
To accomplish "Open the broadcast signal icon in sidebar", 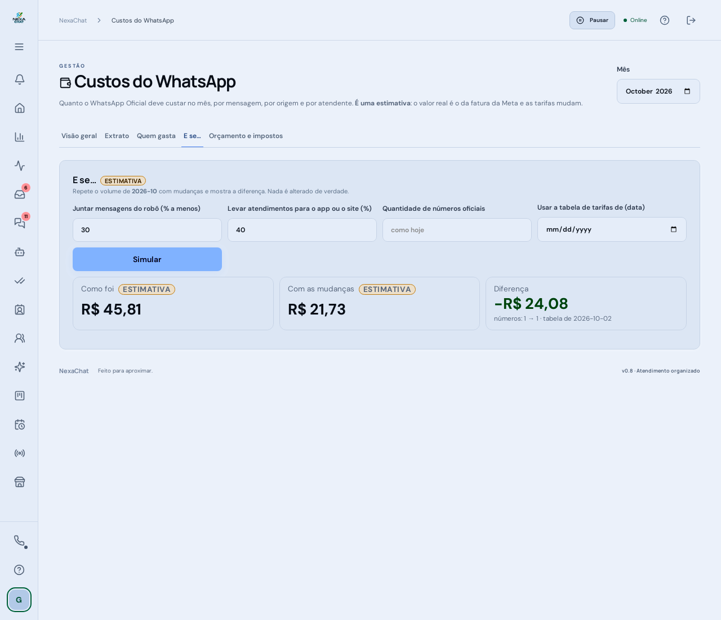I will point(19,453).
